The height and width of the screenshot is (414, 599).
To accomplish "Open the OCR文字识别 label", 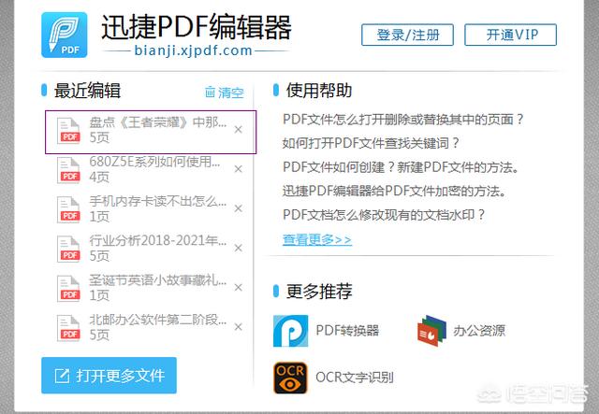I will pos(355,378).
